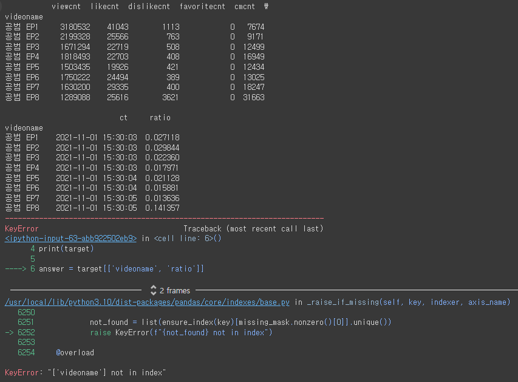Select likecnt value 29335
Viewport: 518px width, 382px height.
click(x=118, y=87)
